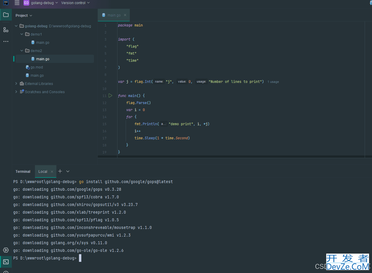
Task: Close the Local terminal tab
Action: (x=52, y=172)
